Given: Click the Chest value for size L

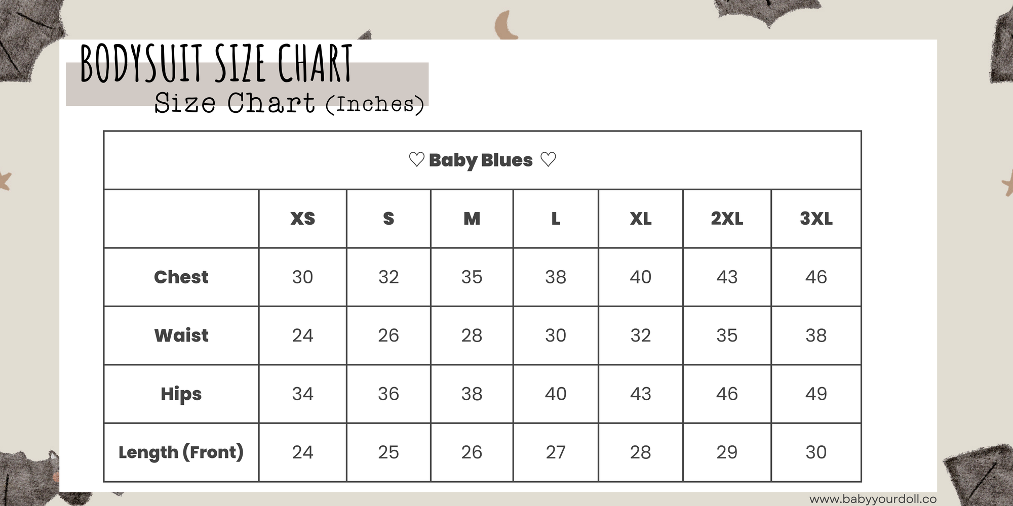Looking at the screenshot, I should click(x=556, y=277).
